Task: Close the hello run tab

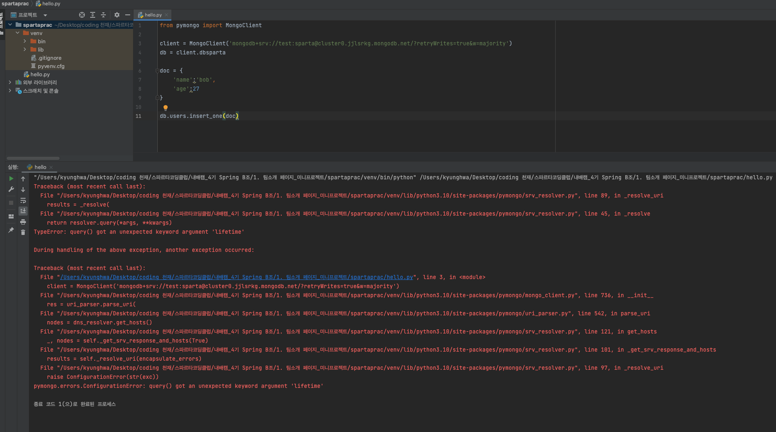Action: [51, 167]
